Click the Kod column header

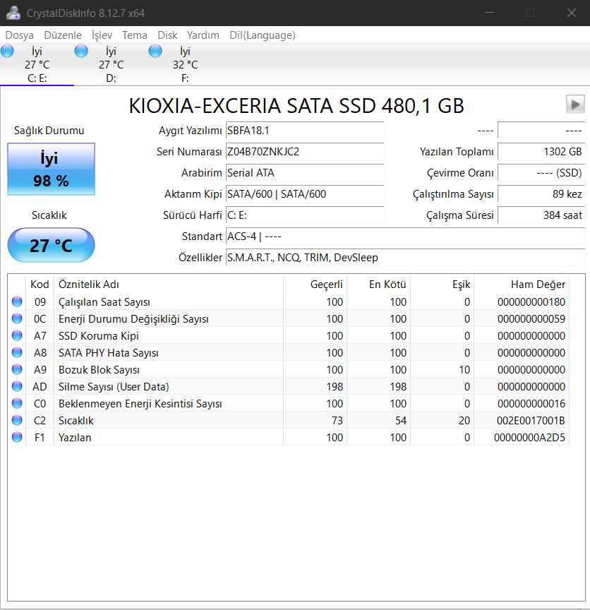click(40, 285)
